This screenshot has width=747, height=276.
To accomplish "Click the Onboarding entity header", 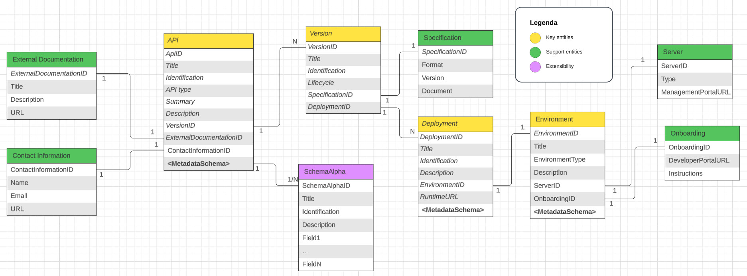I will tap(702, 134).
